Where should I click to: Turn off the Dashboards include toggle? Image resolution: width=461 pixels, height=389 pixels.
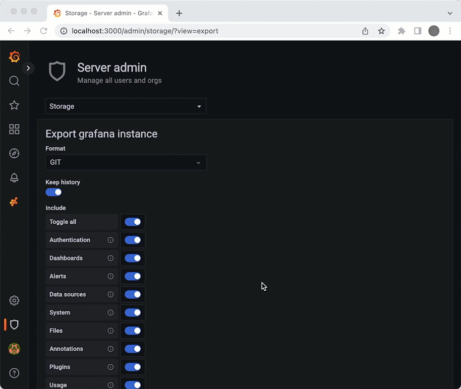coord(133,258)
